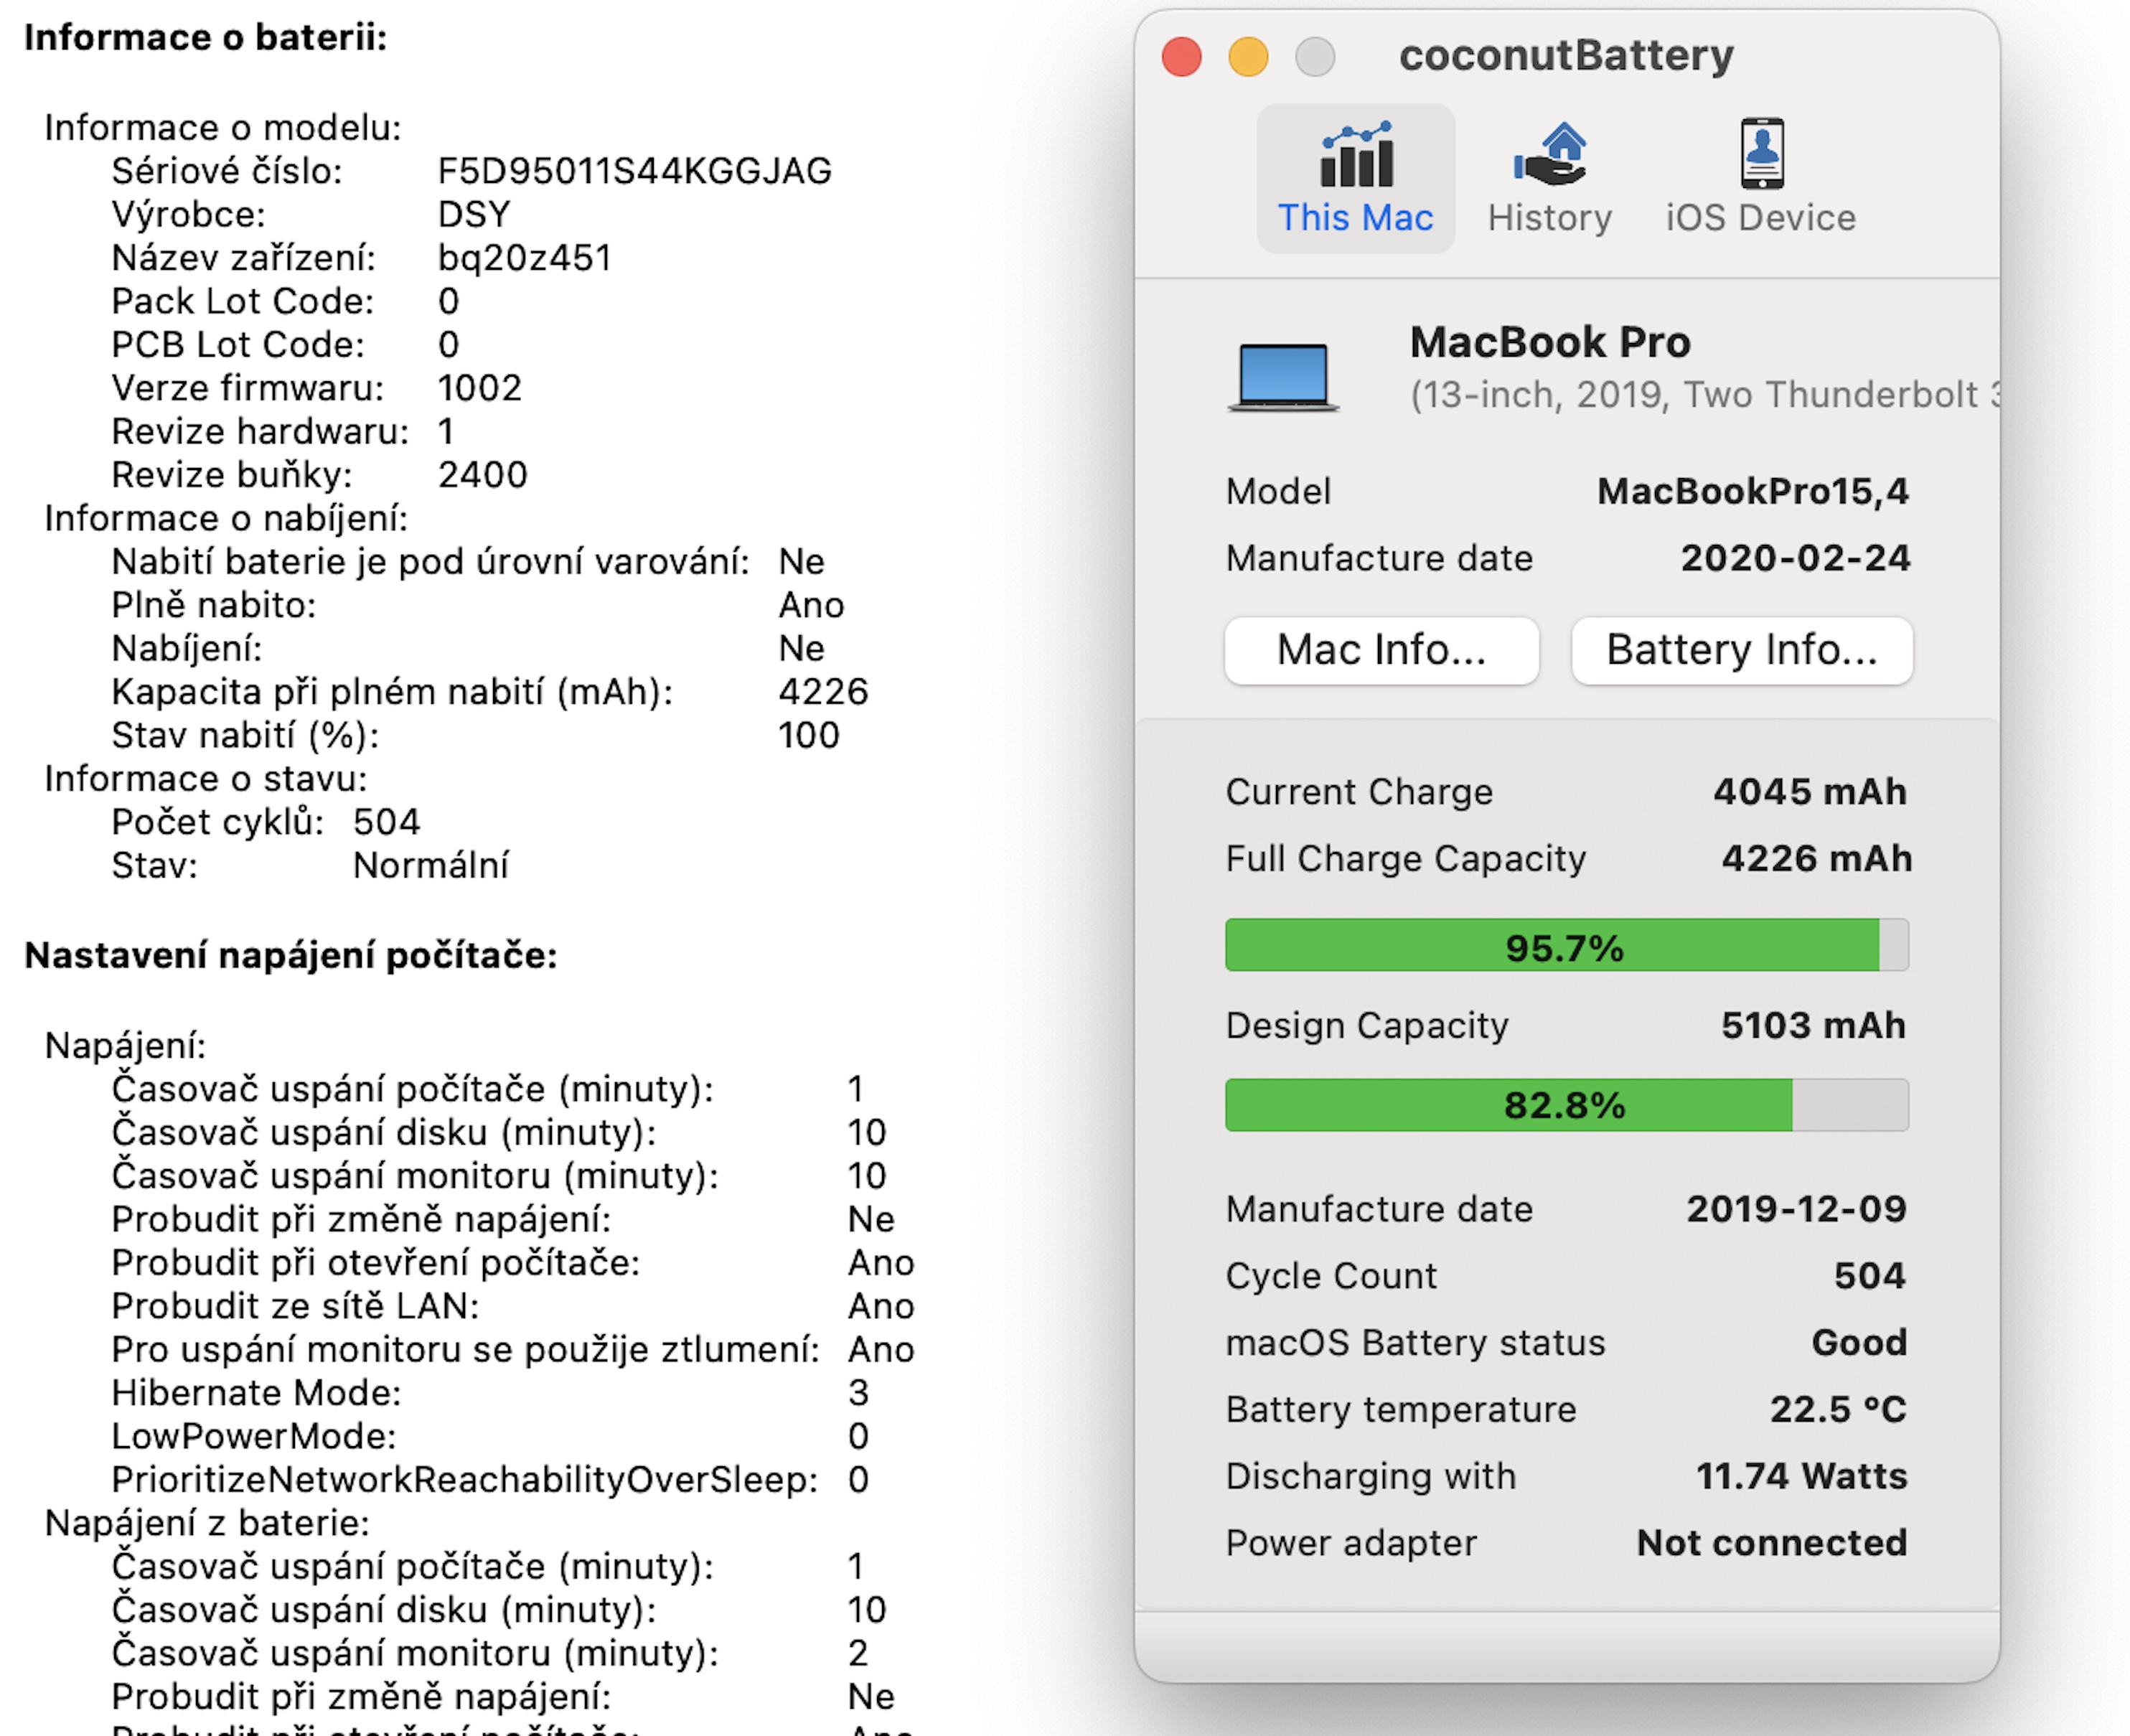Click the battery serial number F5D95011S44KGGJAG
This screenshot has width=2130, height=1736.
tap(634, 171)
